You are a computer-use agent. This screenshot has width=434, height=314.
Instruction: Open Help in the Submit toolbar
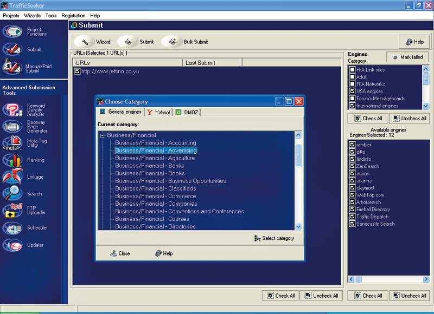click(x=414, y=42)
